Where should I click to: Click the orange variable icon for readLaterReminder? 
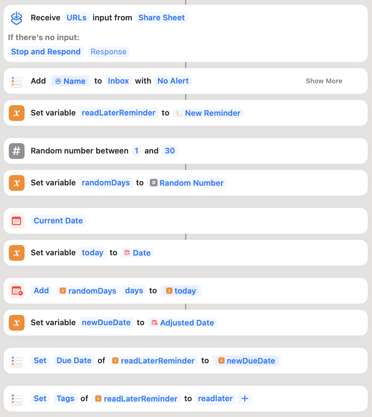point(17,113)
